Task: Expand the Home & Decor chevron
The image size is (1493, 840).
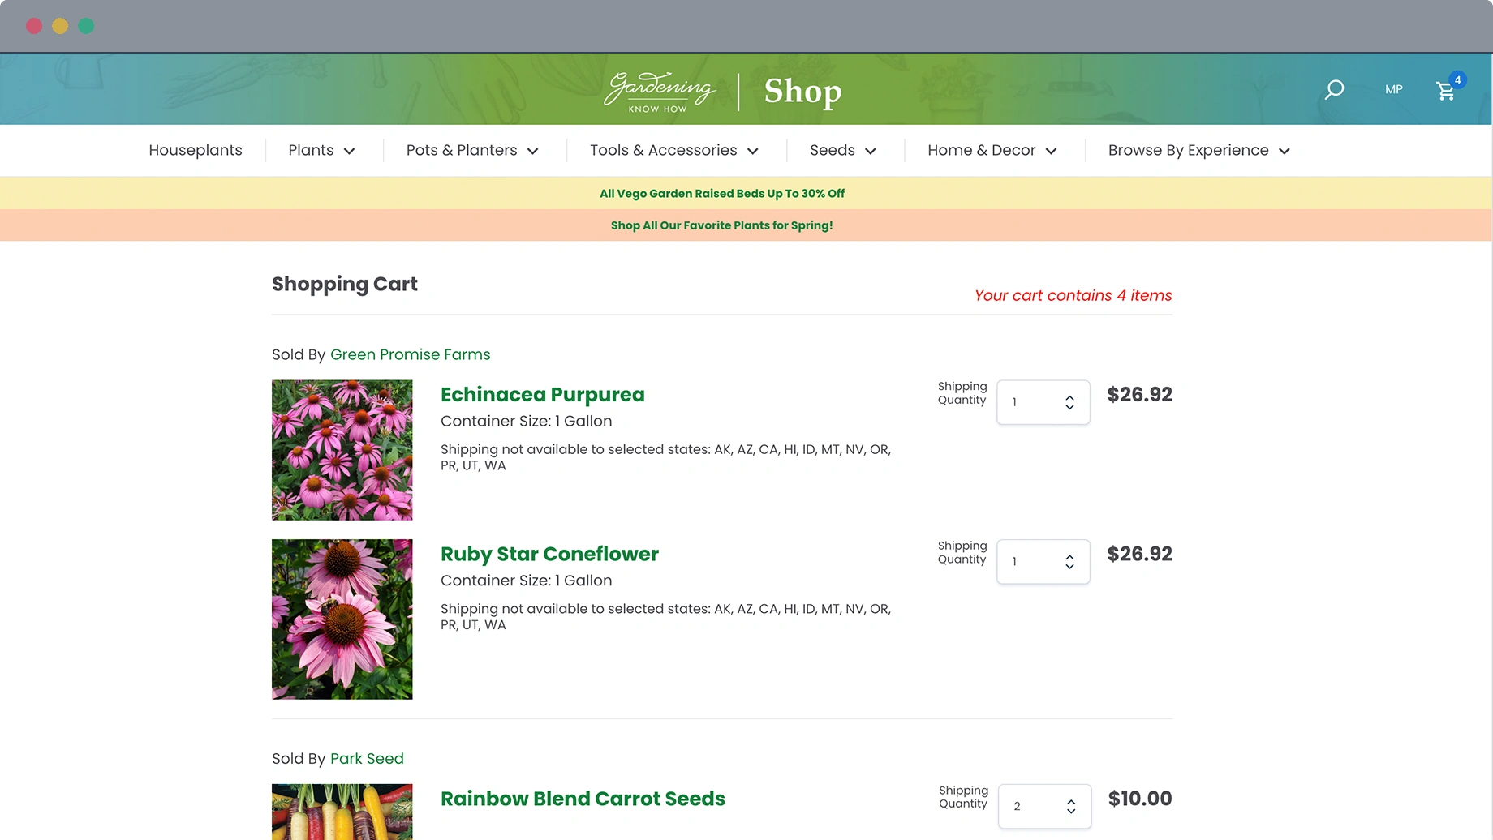Action: click(x=1051, y=151)
